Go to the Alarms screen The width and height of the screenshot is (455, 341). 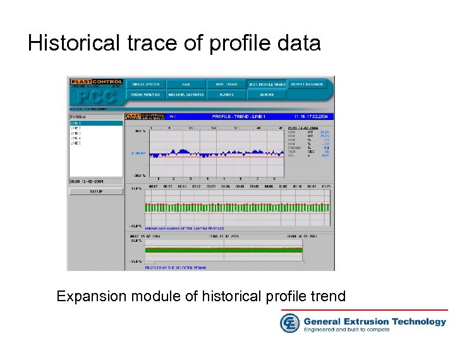click(x=226, y=95)
